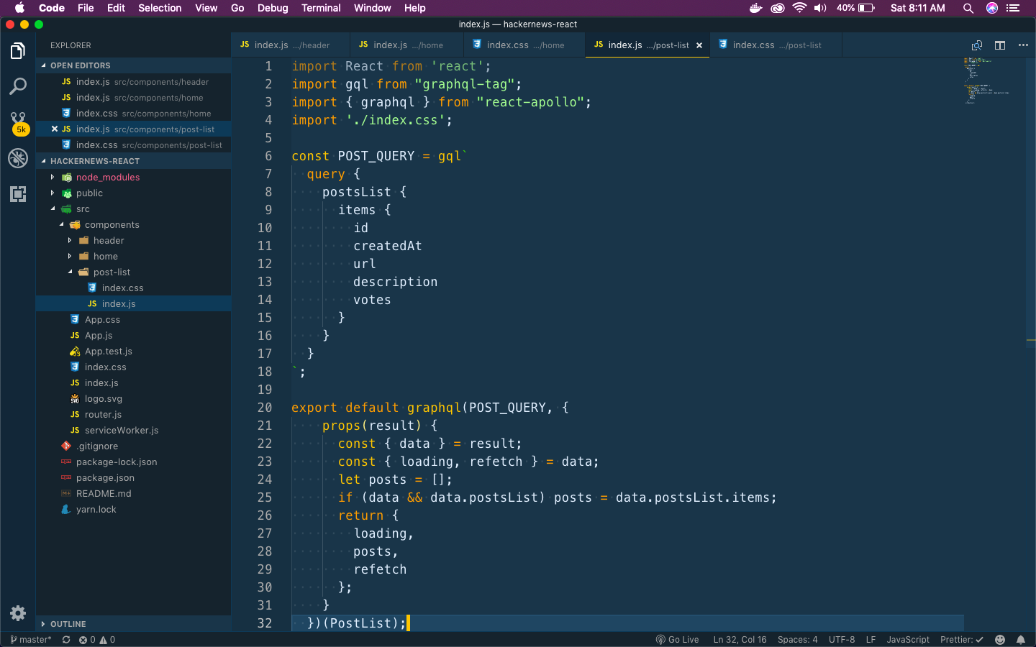Click the Prettier status indicator
This screenshot has width=1036, height=647.
(x=961, y=640)
